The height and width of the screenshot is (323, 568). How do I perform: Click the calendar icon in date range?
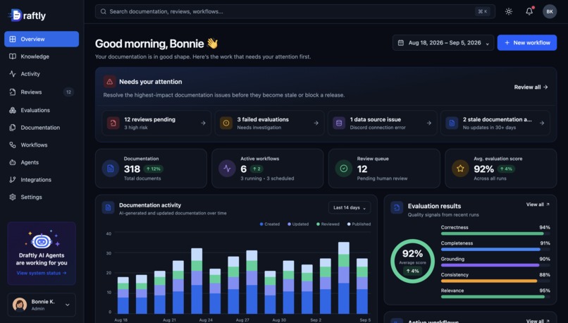pyautogui.click(x=401, y=43)
